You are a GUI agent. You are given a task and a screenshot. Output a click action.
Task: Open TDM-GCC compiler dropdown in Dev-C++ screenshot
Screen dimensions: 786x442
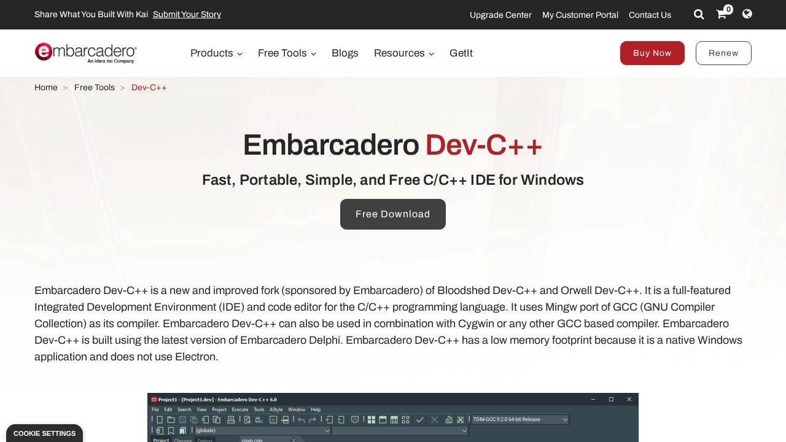520,419
